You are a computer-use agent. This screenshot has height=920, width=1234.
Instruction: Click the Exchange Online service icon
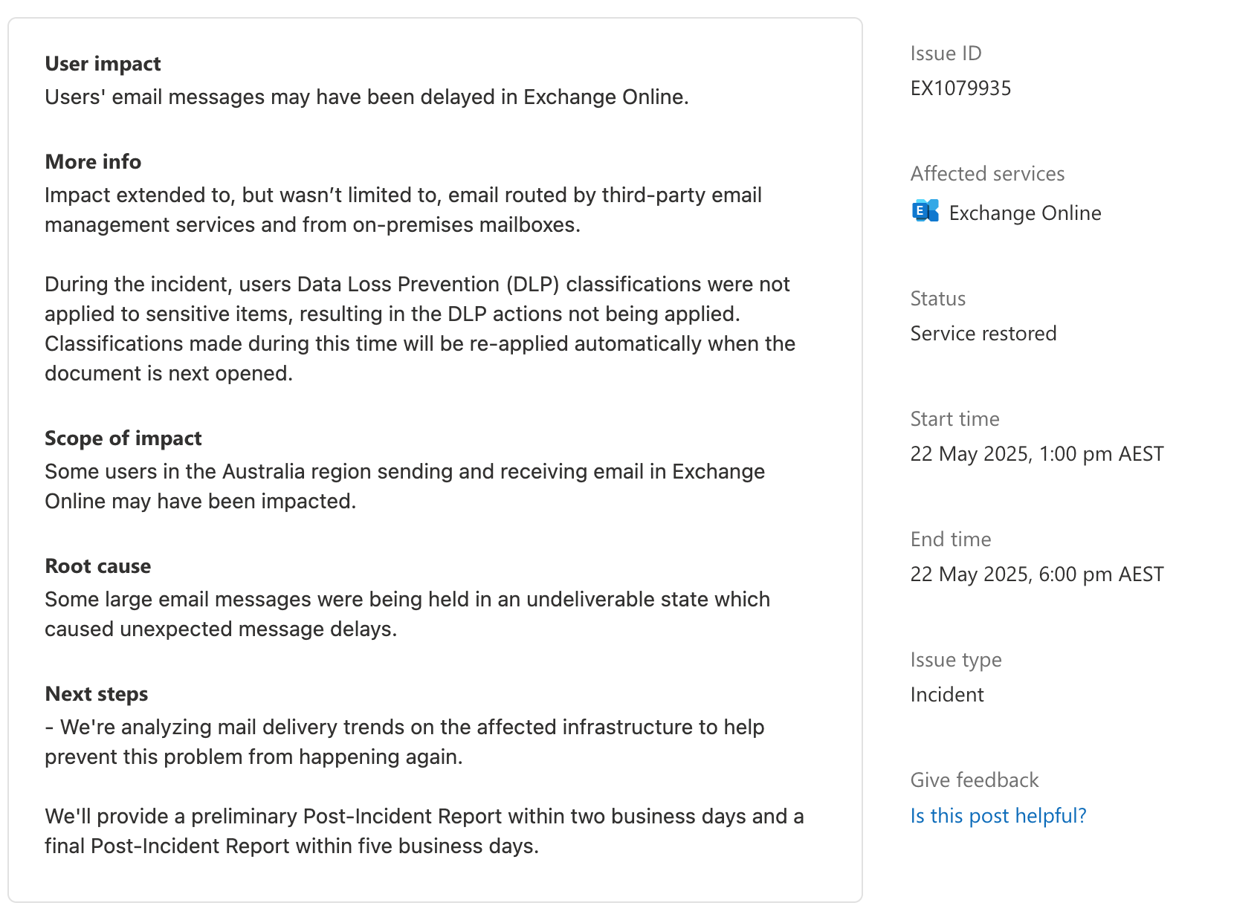click(x=925, y=212)
